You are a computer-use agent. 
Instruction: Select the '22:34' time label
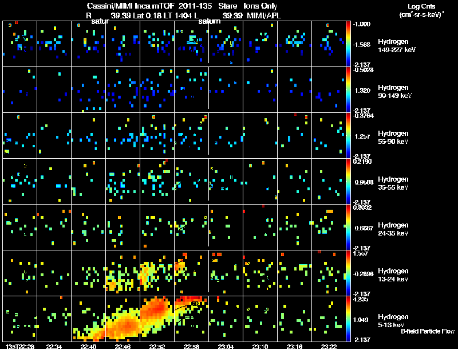[x=54, y=346]
